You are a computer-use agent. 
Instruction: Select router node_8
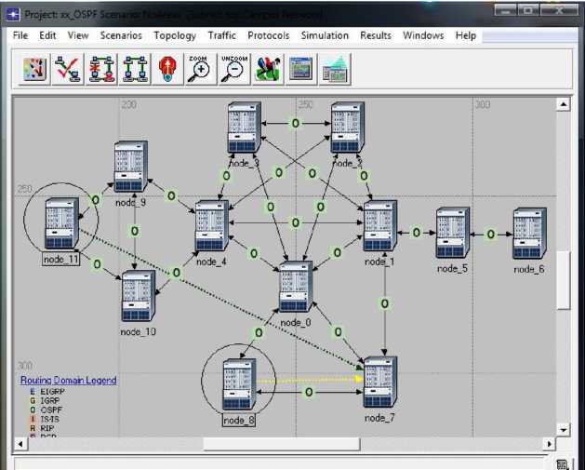pos(239,384)
